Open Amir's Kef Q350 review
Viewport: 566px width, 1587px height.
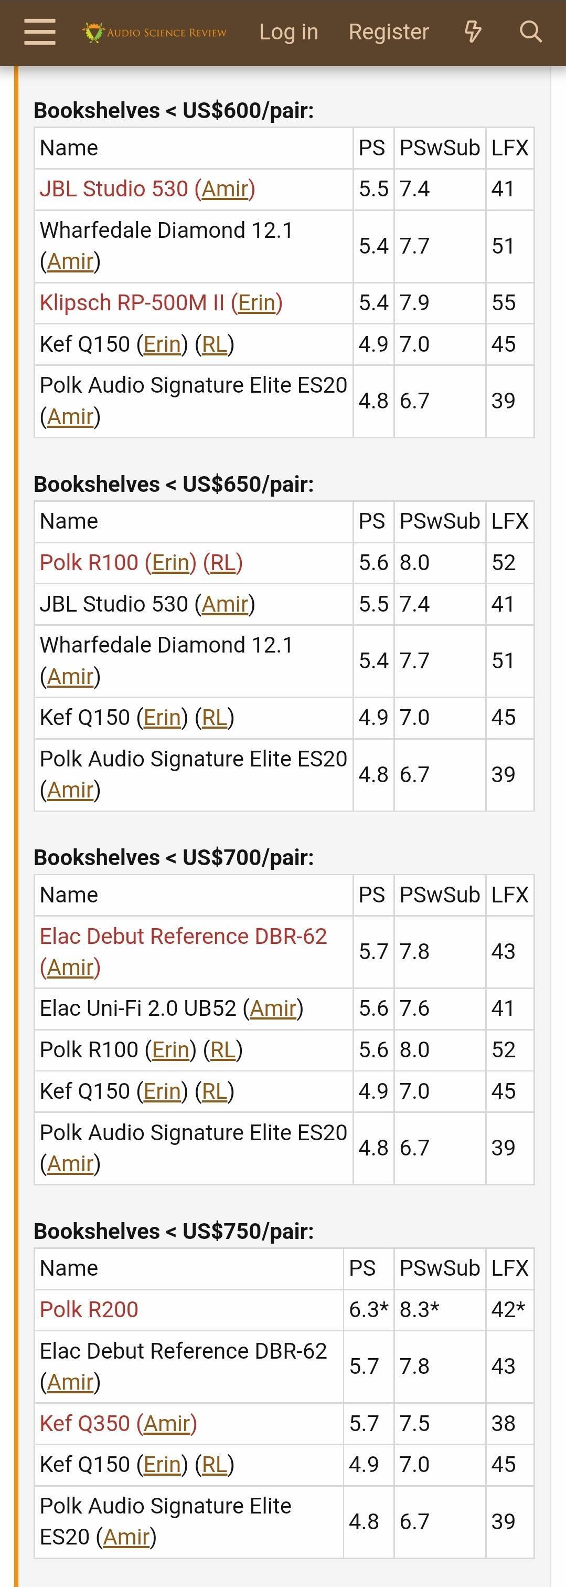tap(166, 1424)
